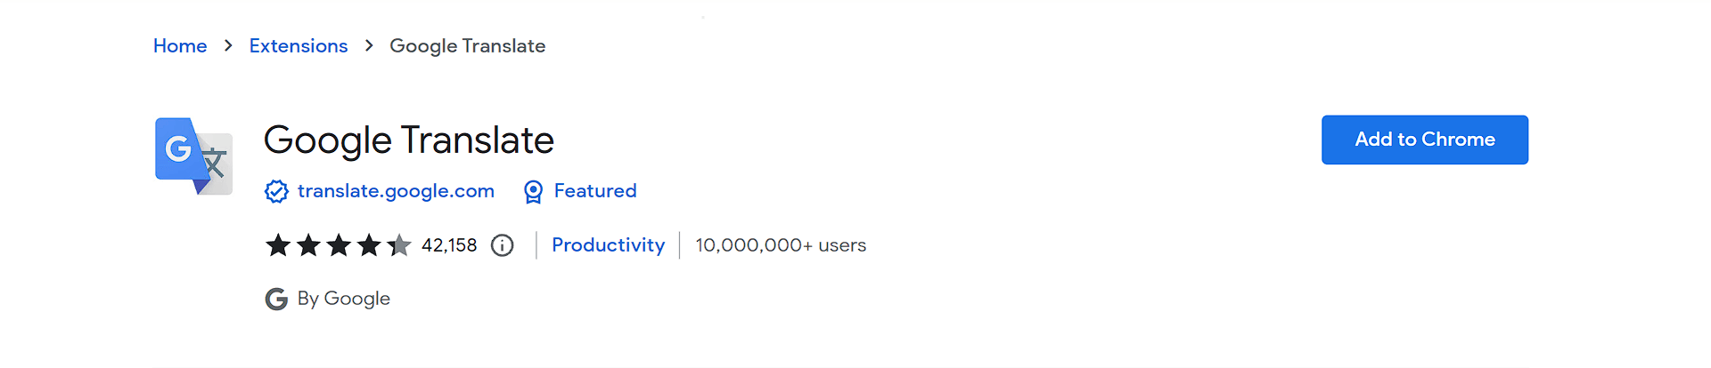
Task: Click the first rating star
Action: [278, 244]
